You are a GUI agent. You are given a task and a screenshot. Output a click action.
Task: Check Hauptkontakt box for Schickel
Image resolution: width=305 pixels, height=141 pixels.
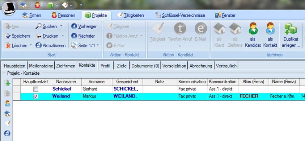(x=35, y=89)
